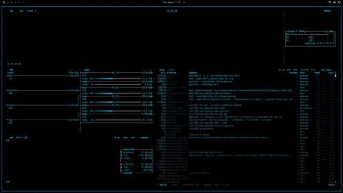The height and width of the screenshot is (193, 343).
Task: Select the nautilus --new-window process row
Action: pyautogui.click(x=245, y=81)
